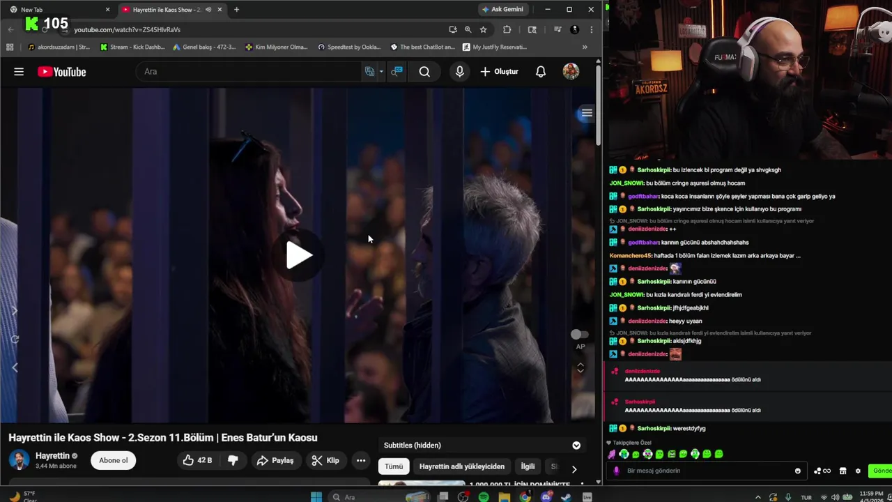Click the previous arrow at video left edge
Screen dimensions: 892x502
point(15,367)
